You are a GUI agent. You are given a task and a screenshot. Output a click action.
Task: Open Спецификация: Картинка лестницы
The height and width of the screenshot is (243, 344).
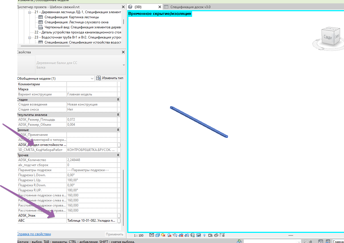click(72, 17)
